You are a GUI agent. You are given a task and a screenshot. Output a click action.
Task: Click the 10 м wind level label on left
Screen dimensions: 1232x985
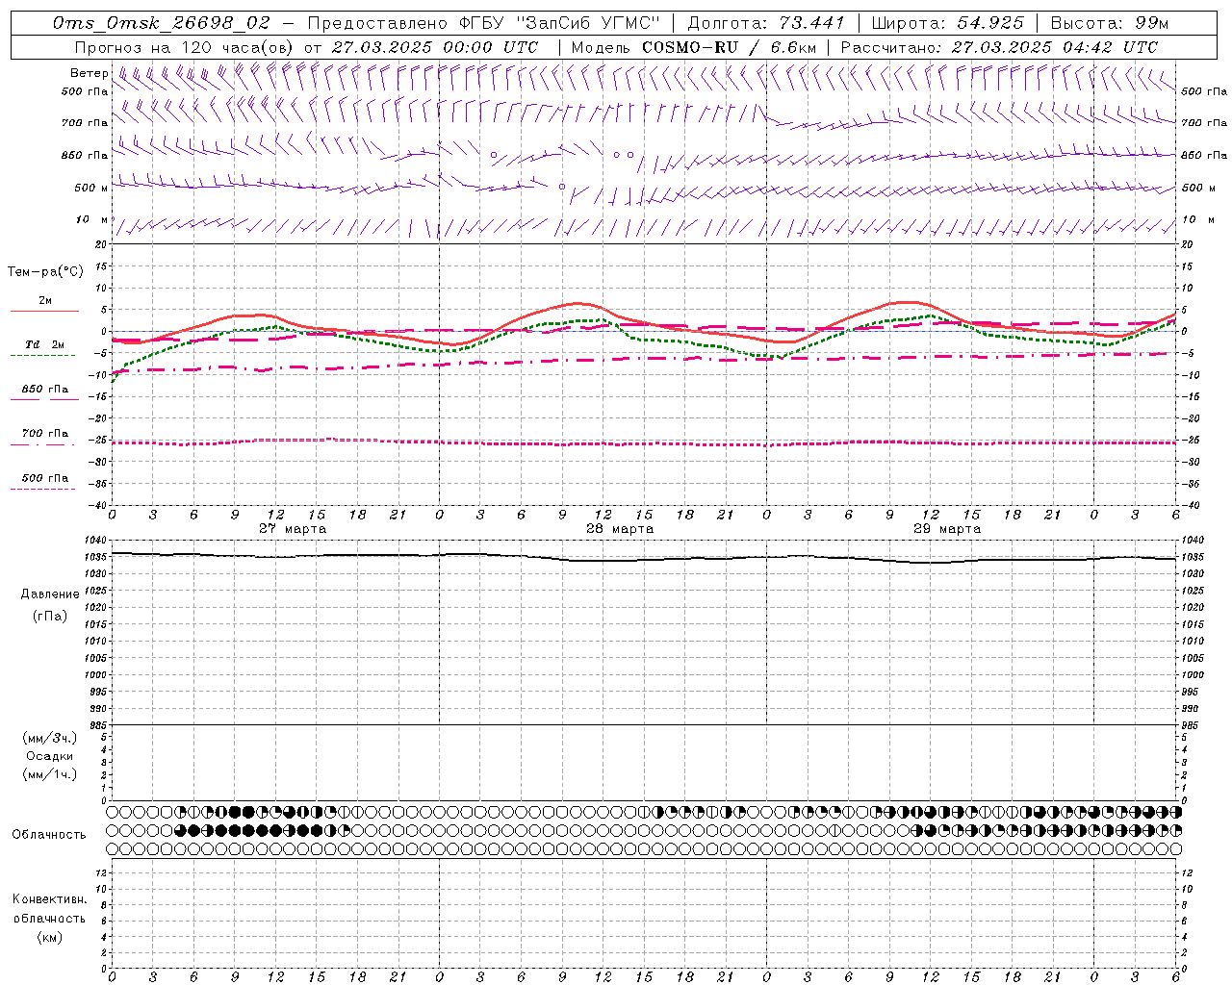point(92,219)
